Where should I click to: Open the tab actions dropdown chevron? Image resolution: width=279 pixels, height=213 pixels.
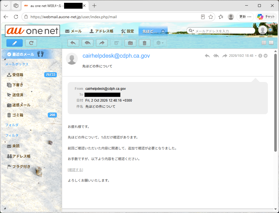tap(6, 6)
